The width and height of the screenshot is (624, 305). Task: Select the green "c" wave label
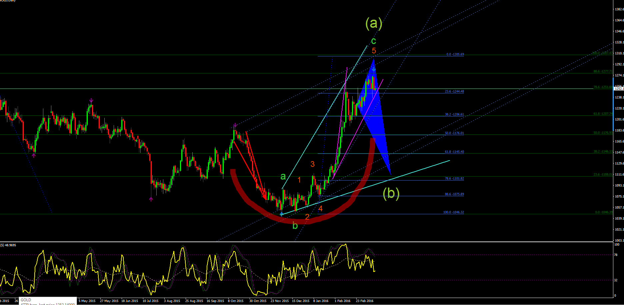374,41
